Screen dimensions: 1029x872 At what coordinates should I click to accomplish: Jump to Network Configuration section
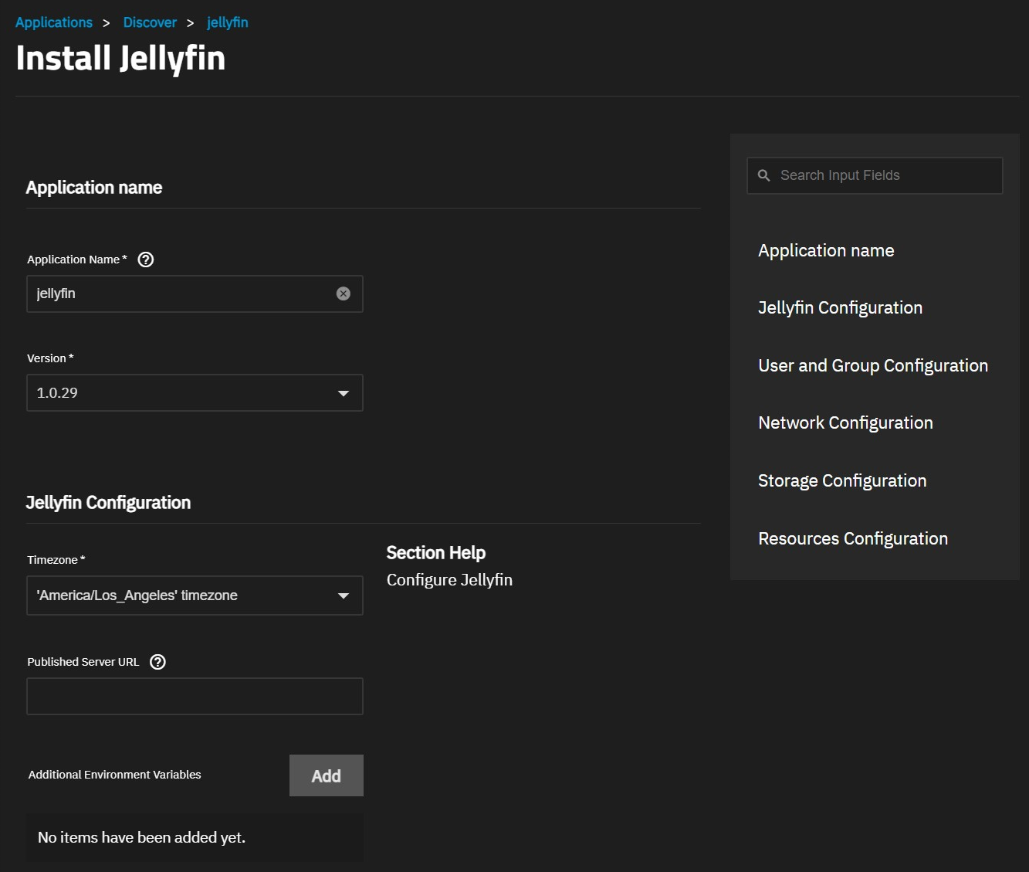(845, 422)
